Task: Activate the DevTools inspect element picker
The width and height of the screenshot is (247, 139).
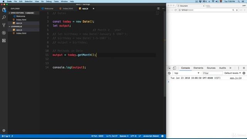Action: tap(169, 68)
